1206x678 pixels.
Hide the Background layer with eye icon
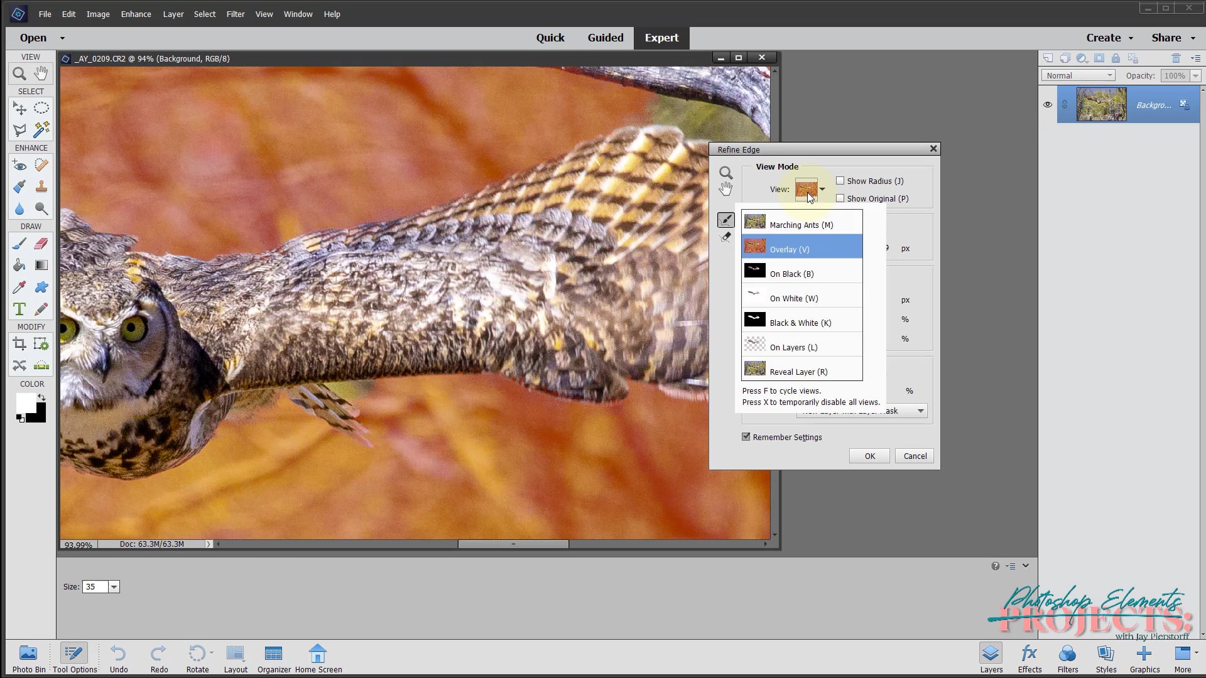(1047, 105)
